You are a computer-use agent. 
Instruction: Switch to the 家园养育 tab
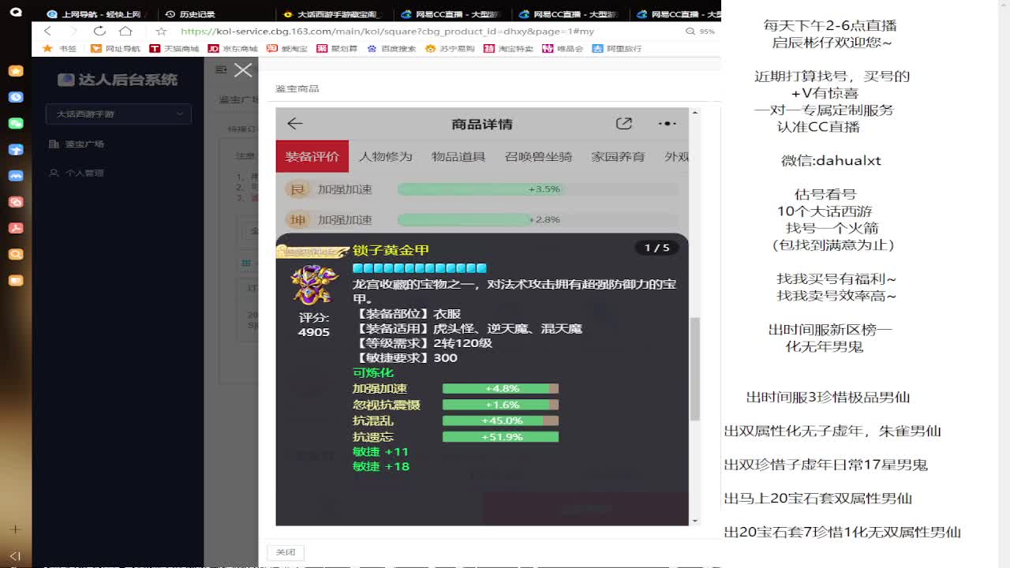click(x=618, y=156)
